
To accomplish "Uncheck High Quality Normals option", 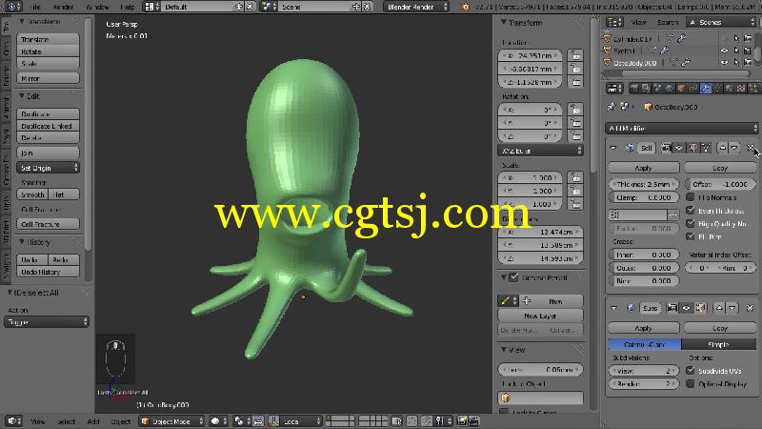I will coord(690,224).
